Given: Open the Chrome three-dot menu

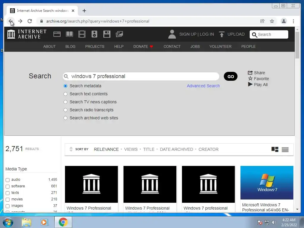Looking at the screenshot, I should pyautogui.click(x=293, y=21).
